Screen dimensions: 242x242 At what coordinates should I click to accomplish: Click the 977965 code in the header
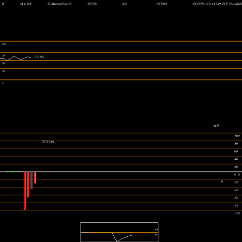(162, 4)
